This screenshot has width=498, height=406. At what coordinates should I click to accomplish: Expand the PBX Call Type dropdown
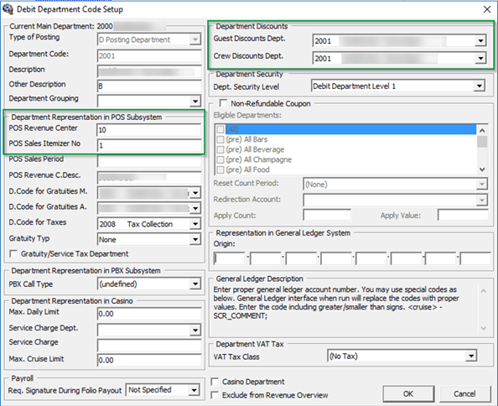coord(195,284)
